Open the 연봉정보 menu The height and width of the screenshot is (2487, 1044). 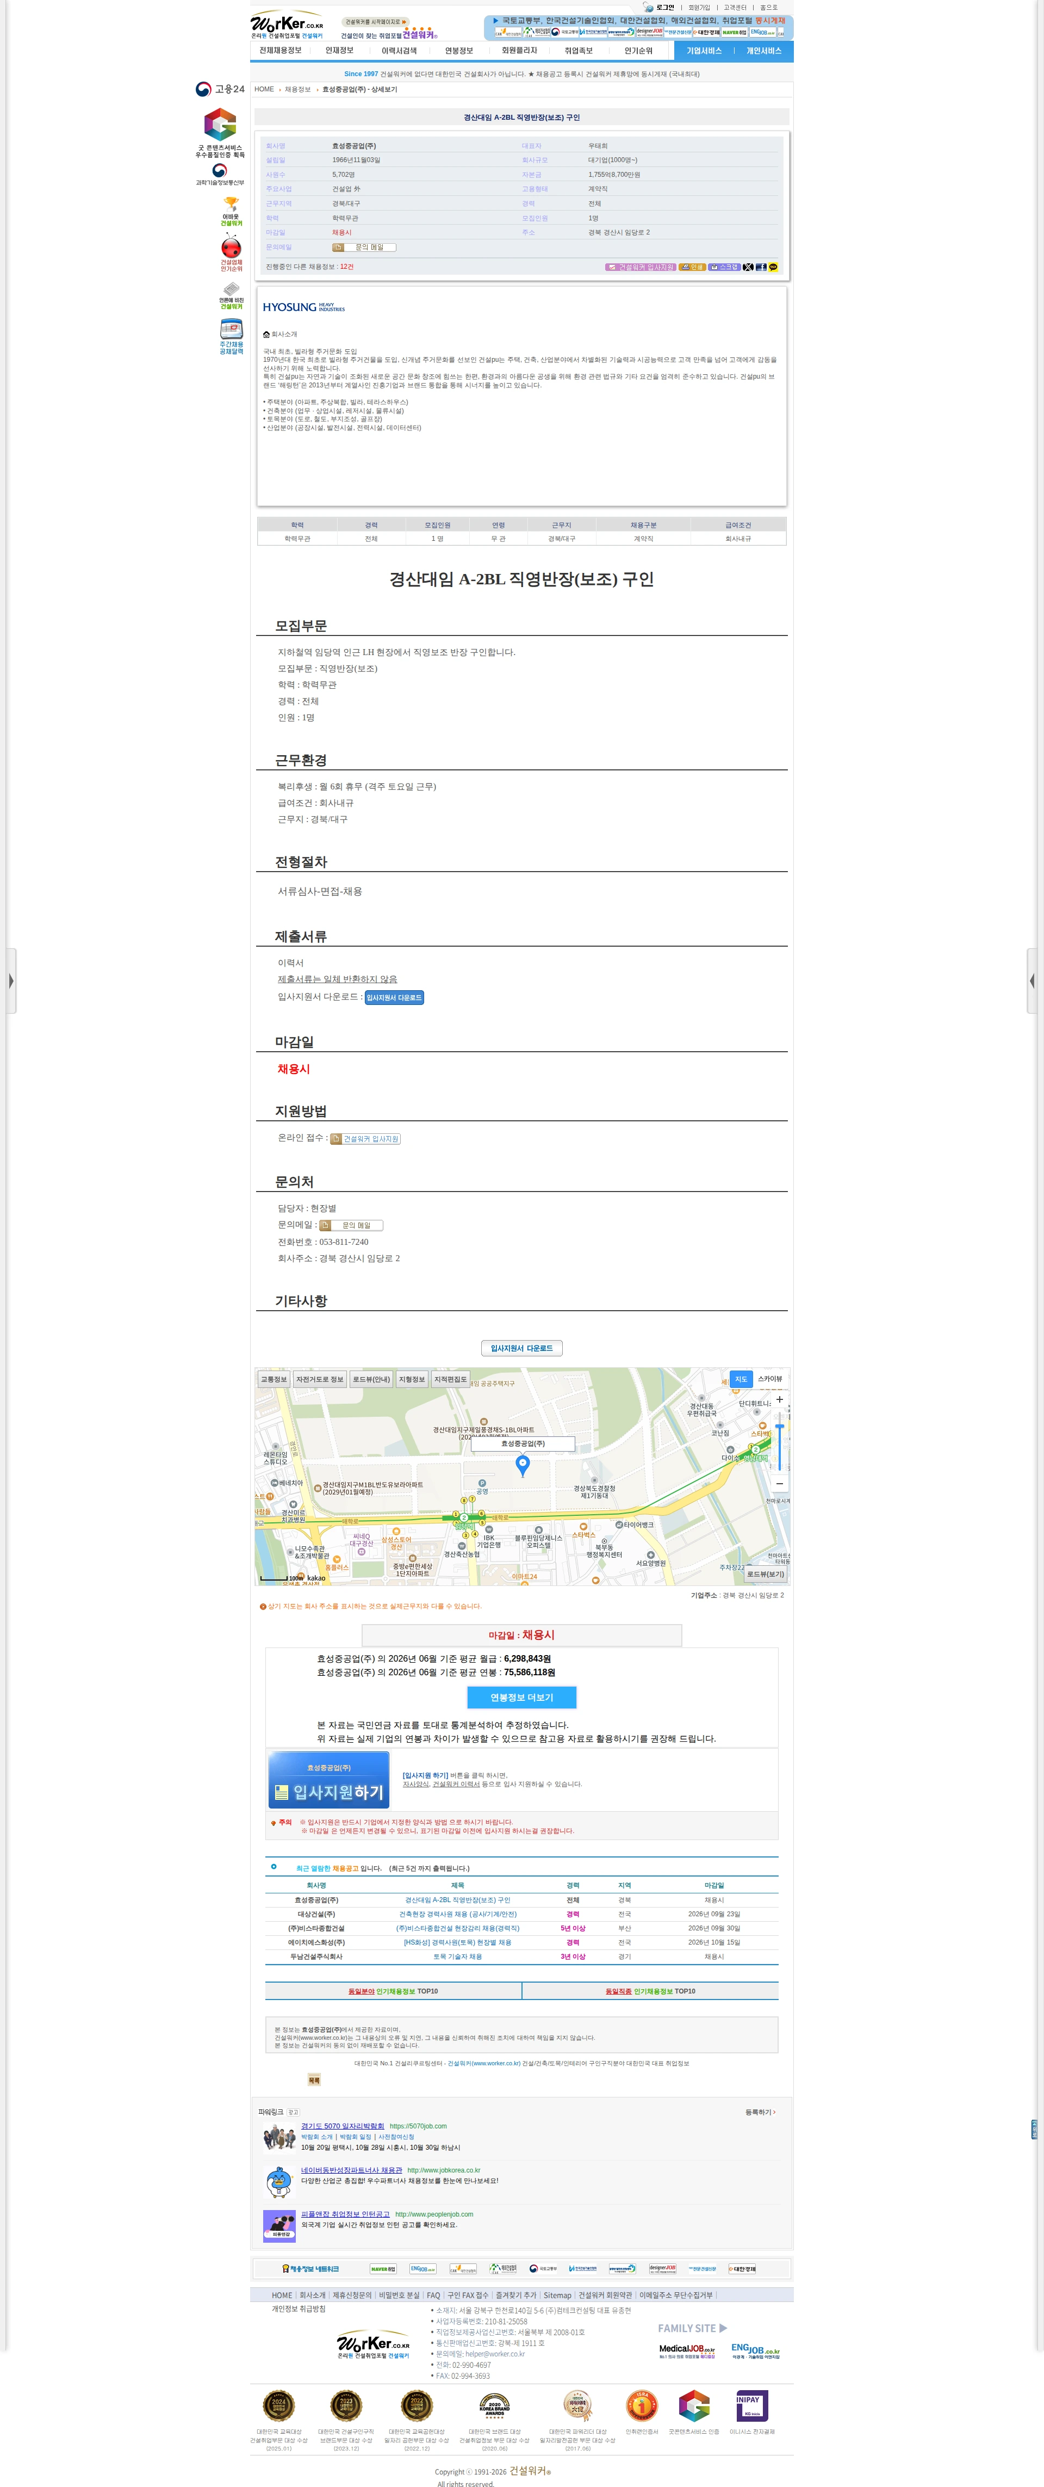point(459,50)
